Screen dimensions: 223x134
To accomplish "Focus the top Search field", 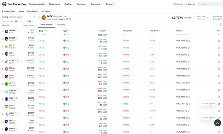I will click(x=210, y=4).
